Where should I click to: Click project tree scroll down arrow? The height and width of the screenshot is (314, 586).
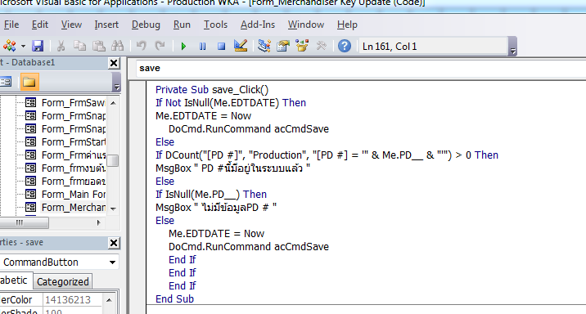pyautogui.click(x=113, y=209)
